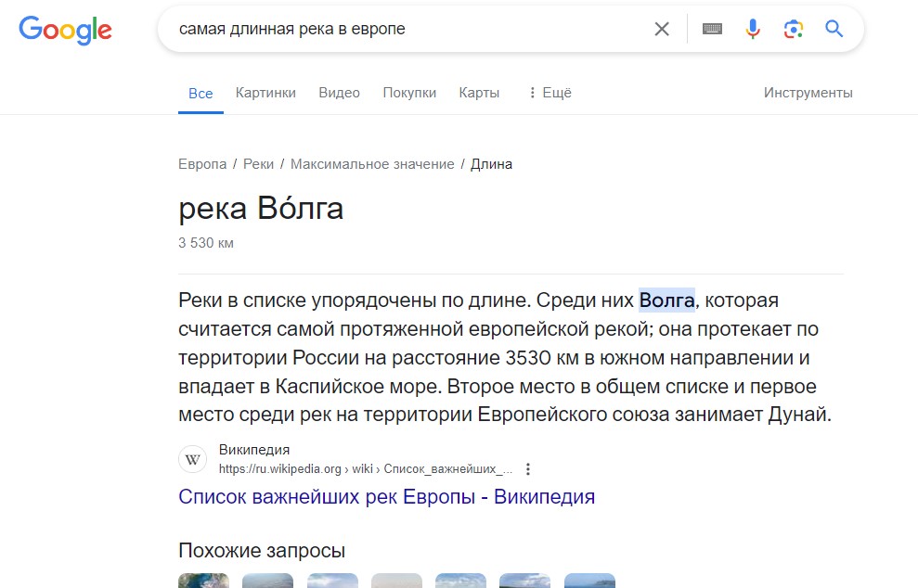918x588 pixels.
Task: Click the Длина breadcrumb
Action: tap(491, 164)
